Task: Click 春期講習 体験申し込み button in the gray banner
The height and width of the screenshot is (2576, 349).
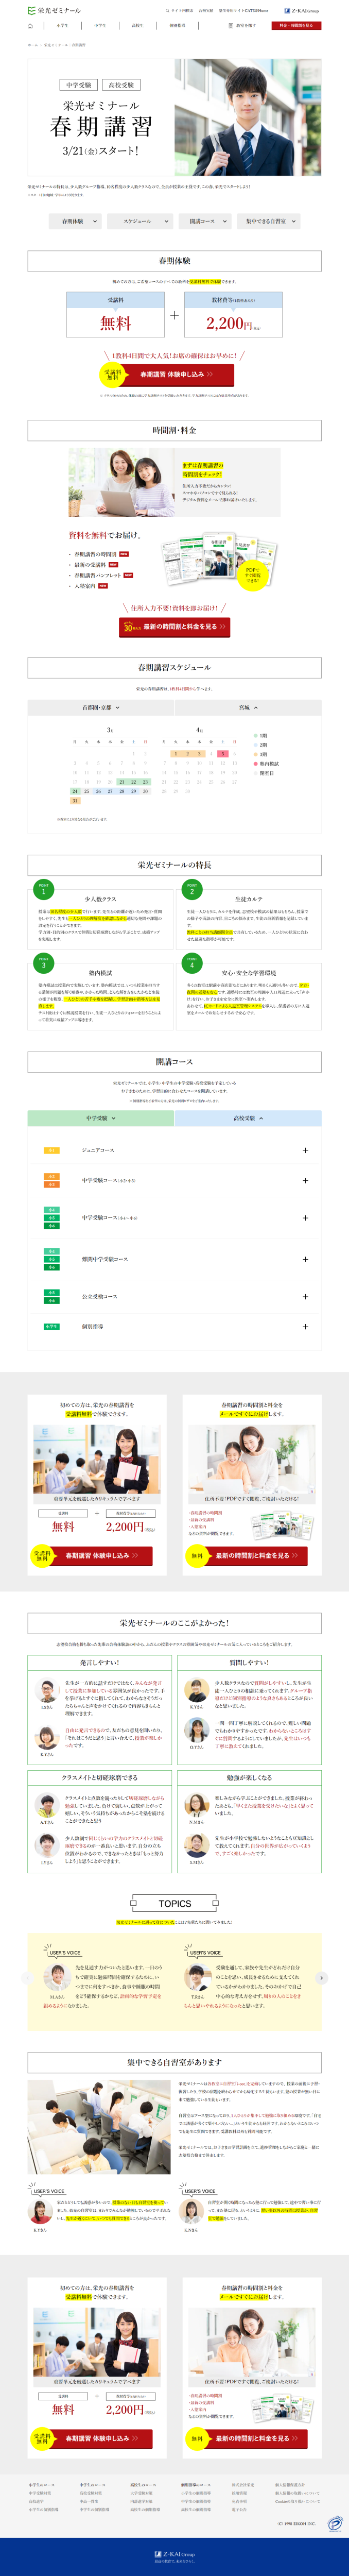Action: pos(98,1555)
